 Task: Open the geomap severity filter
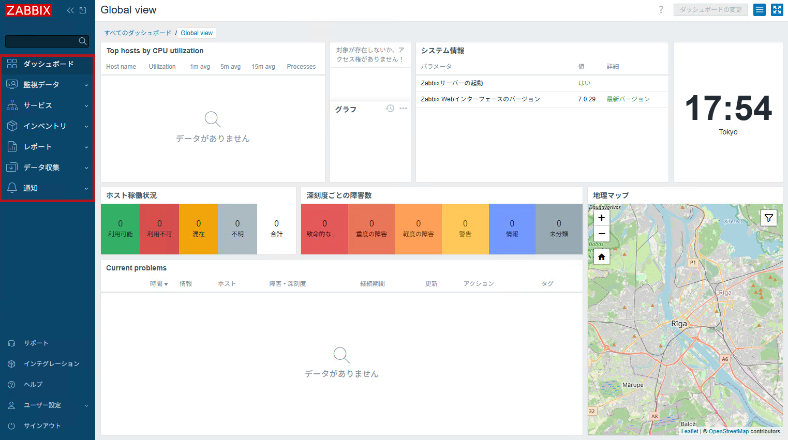[769, 218]
